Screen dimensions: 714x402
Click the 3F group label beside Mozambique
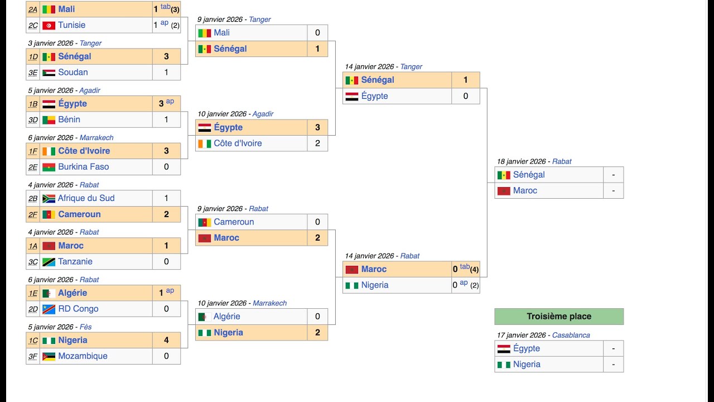coord(33,356)
